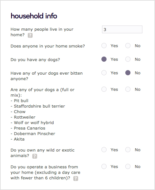This screenshot has height=190, width=155.
Task: Select Yes for dogs ever bitten anyone
Action: [x=104, y=73]
